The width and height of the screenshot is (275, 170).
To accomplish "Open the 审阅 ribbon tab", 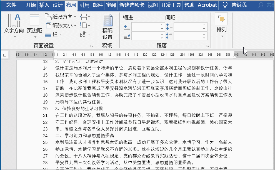I will [x=111, y=5].
